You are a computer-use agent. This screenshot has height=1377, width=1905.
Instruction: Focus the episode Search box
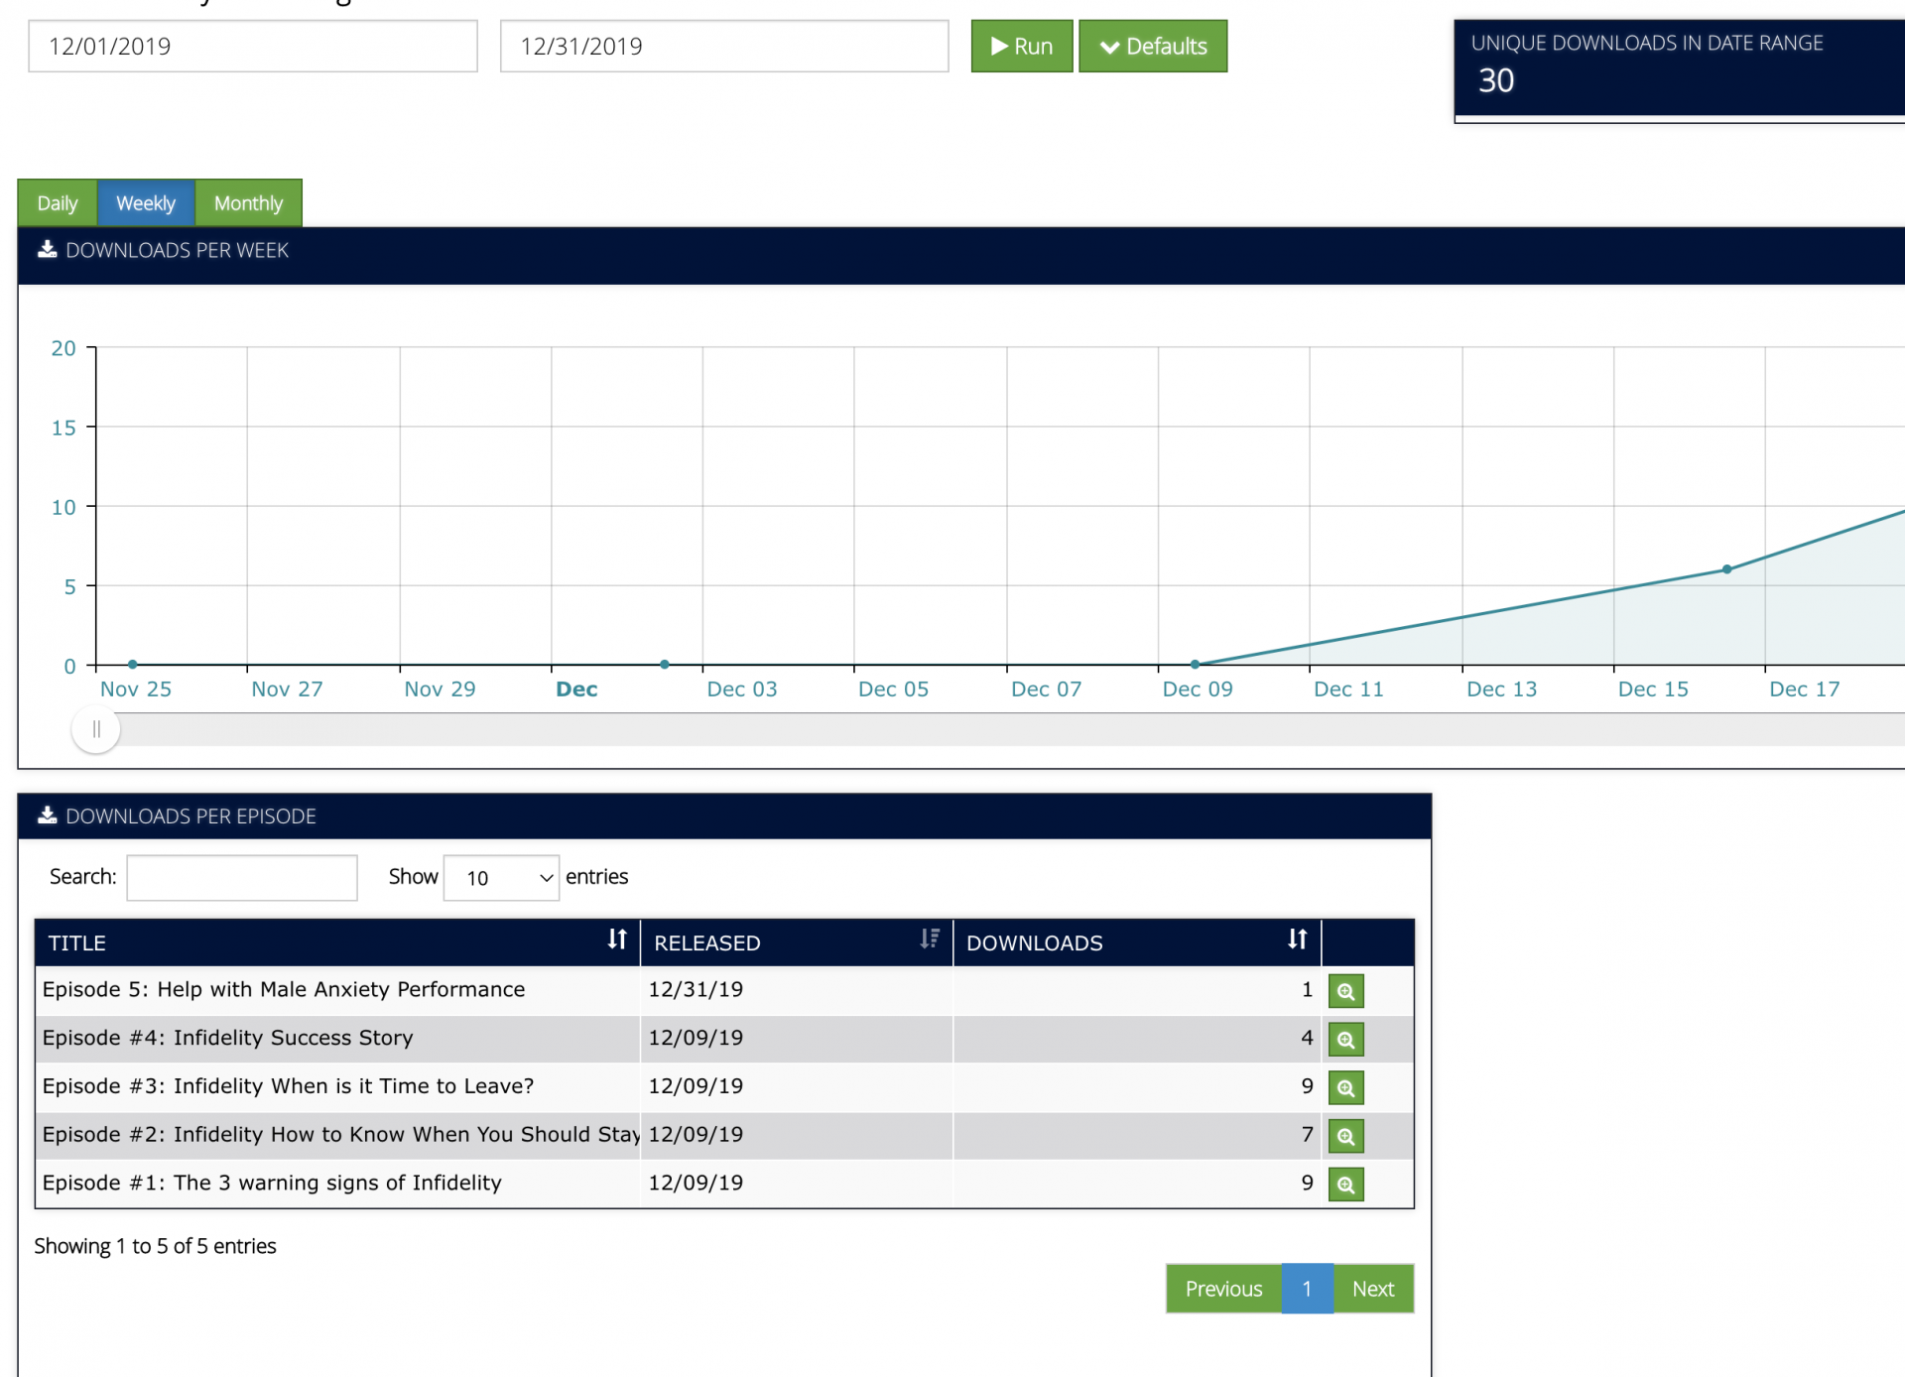[242, 878]
